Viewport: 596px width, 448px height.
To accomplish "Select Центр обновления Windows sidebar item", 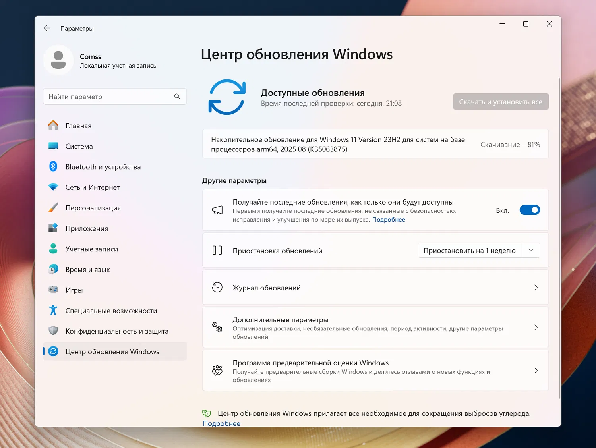I will coord(115,351).
